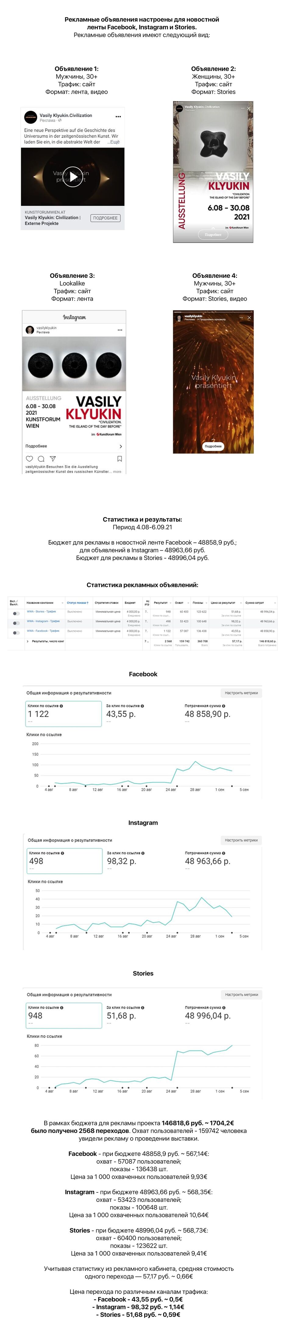
Task: Click the Instagram logo above the feed ad
Action: 74,317
